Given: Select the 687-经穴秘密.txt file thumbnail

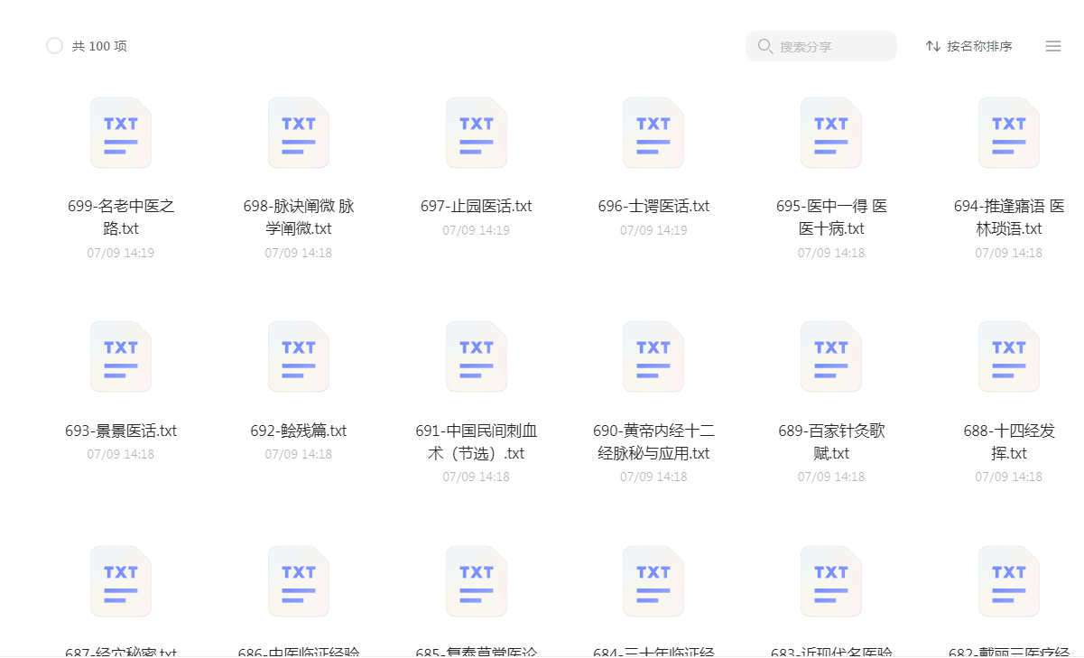Looking at the screenshot, I should 121,580.
